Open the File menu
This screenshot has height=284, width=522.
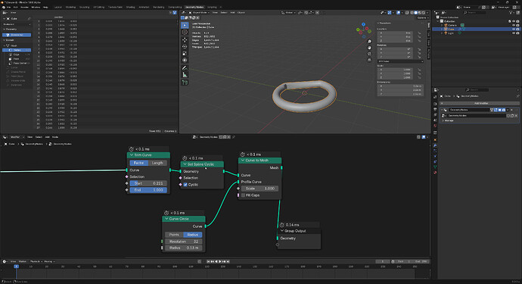[x=8, y=7]
